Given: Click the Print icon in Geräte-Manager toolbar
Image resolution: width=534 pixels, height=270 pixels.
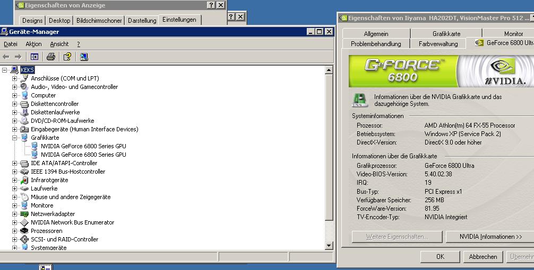Looking at the screenshot, I should pyautogui.click(x=51, y=57).
